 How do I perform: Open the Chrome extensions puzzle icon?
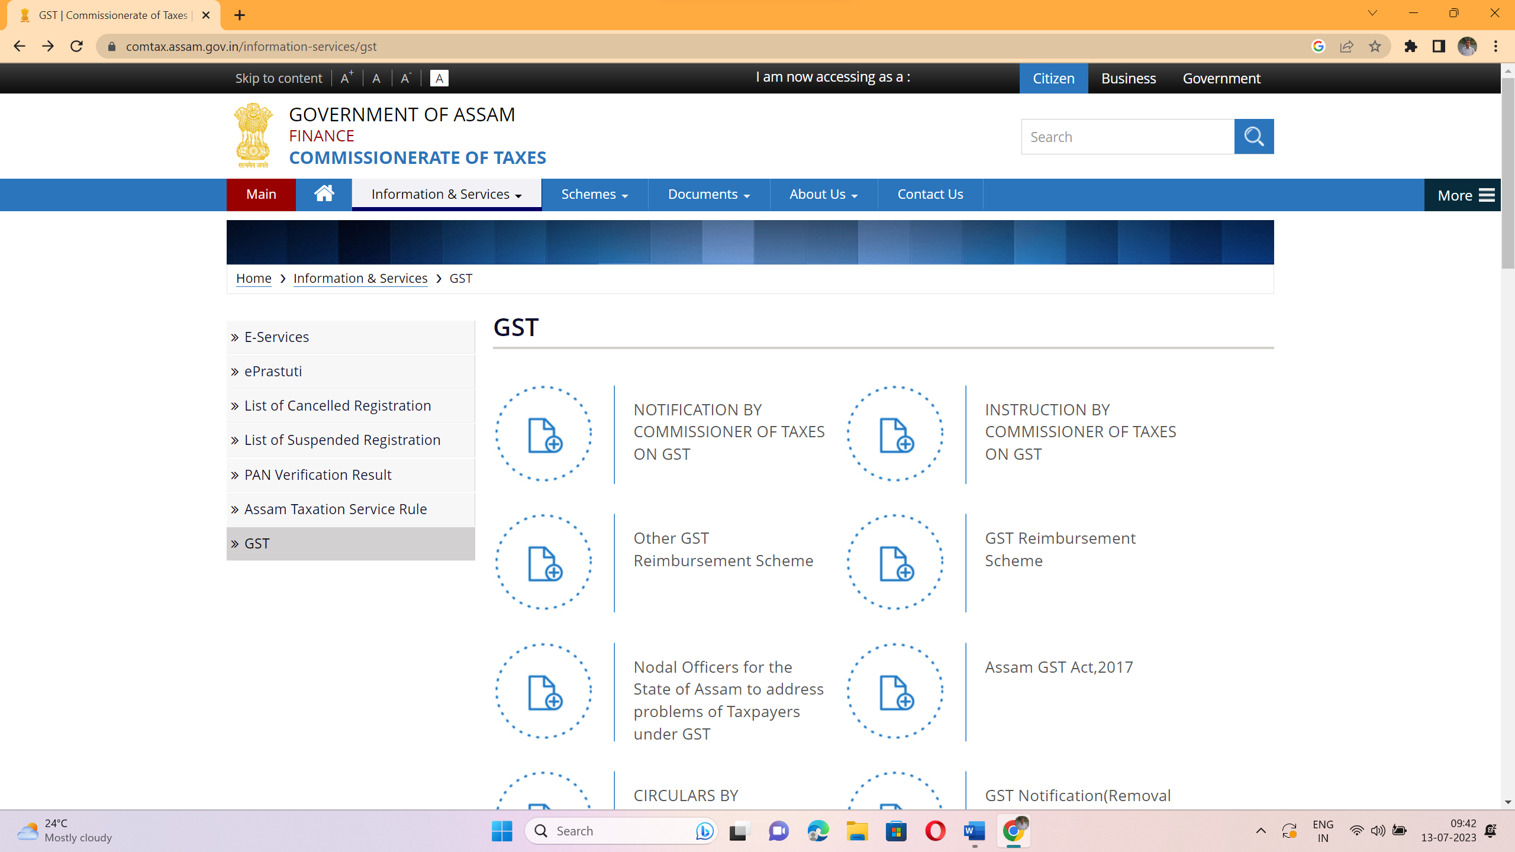click(x=1411, y=46)
